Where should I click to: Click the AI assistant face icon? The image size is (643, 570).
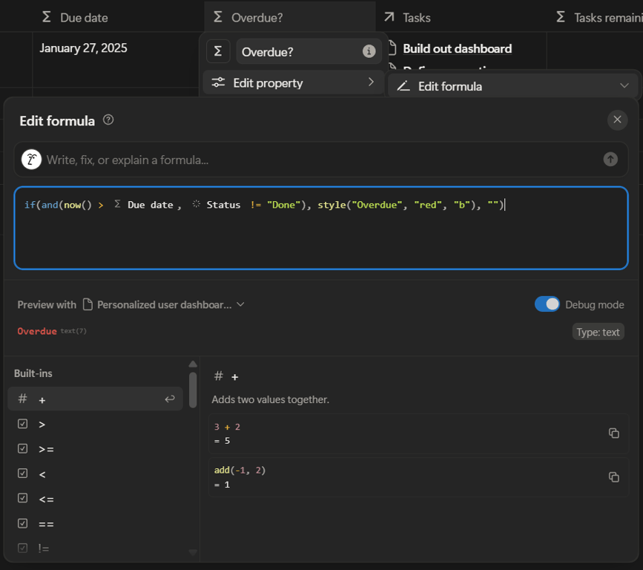(x=31, y=160)
